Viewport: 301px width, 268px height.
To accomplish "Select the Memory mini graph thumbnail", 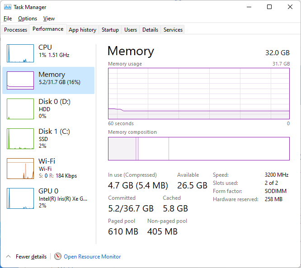I will coord(20,80).
